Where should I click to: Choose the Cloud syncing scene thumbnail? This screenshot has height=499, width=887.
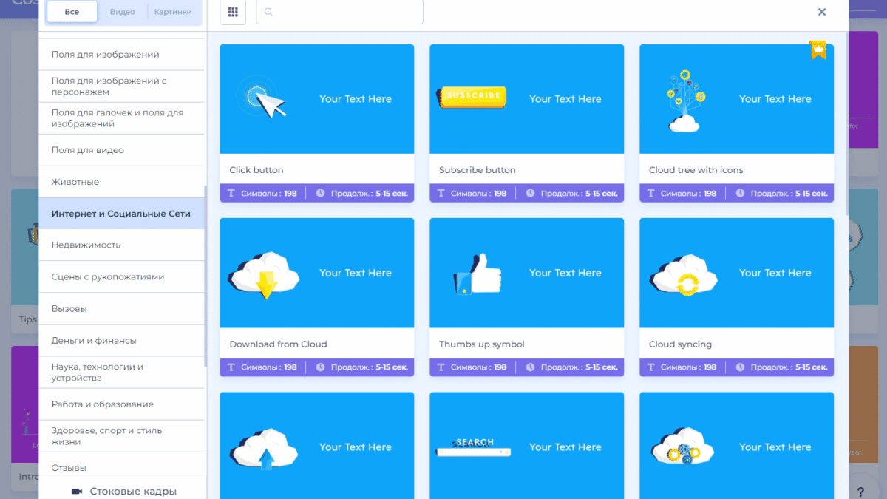[x=736, y=273]
